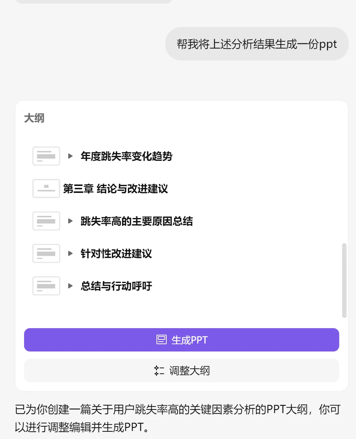Click the slide icon beside 总结与行动呼吁

coord(46,286)
